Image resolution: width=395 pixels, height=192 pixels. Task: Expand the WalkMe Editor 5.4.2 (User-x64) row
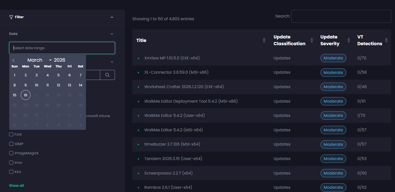click(138, 116)
